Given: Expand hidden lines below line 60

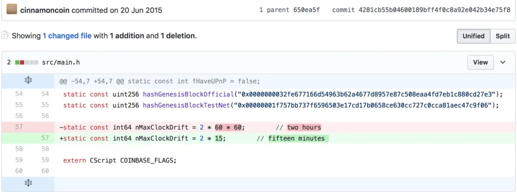Looking at the screenshot, I should (28, 183).
